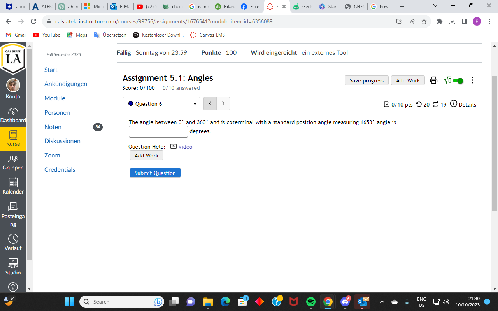
Task: Open the Chrome tab search chevron
Action: click(435, 6)
